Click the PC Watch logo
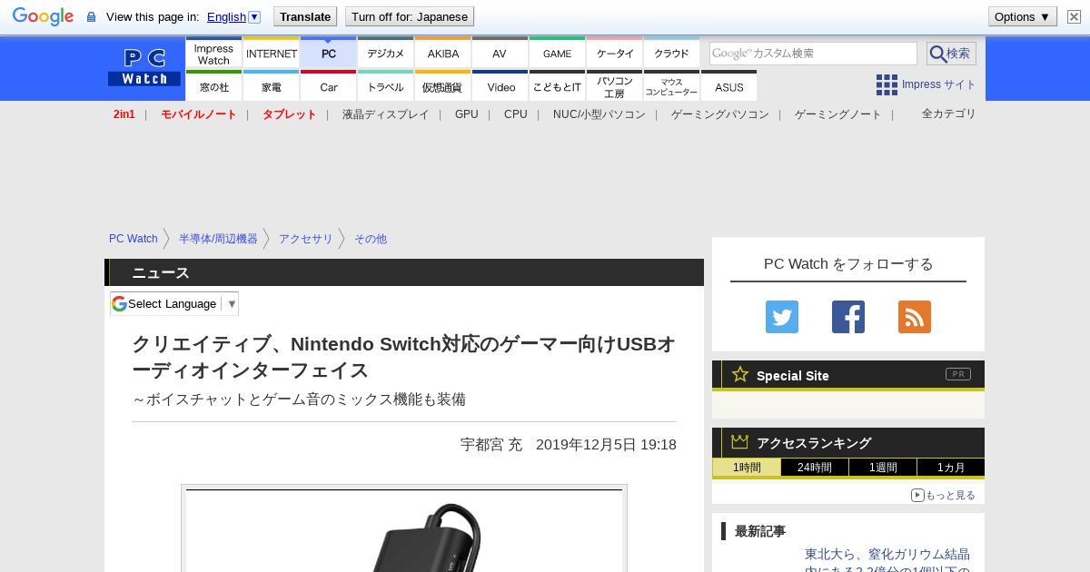This screenshot has height=572, width=1090. [x=144, y=67]
